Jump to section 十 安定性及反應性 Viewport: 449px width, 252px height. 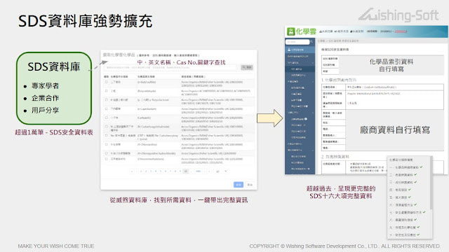click(x=405, y=234)
